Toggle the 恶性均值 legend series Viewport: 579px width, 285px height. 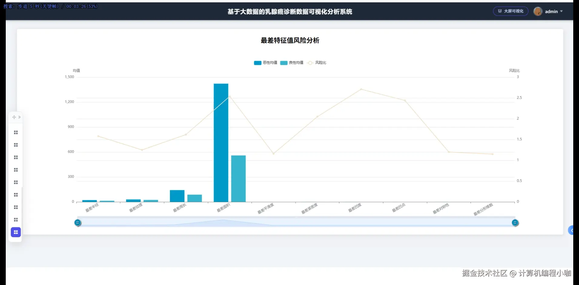point(266,63)
